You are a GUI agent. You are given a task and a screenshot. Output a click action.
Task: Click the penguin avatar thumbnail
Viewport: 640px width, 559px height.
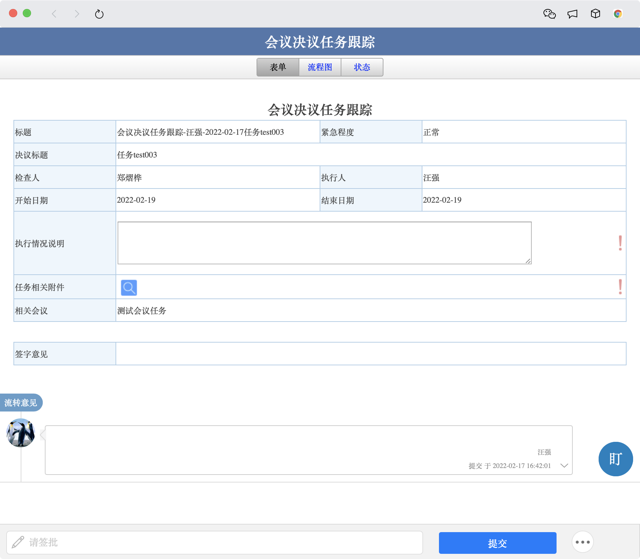(x=21, y=433)
